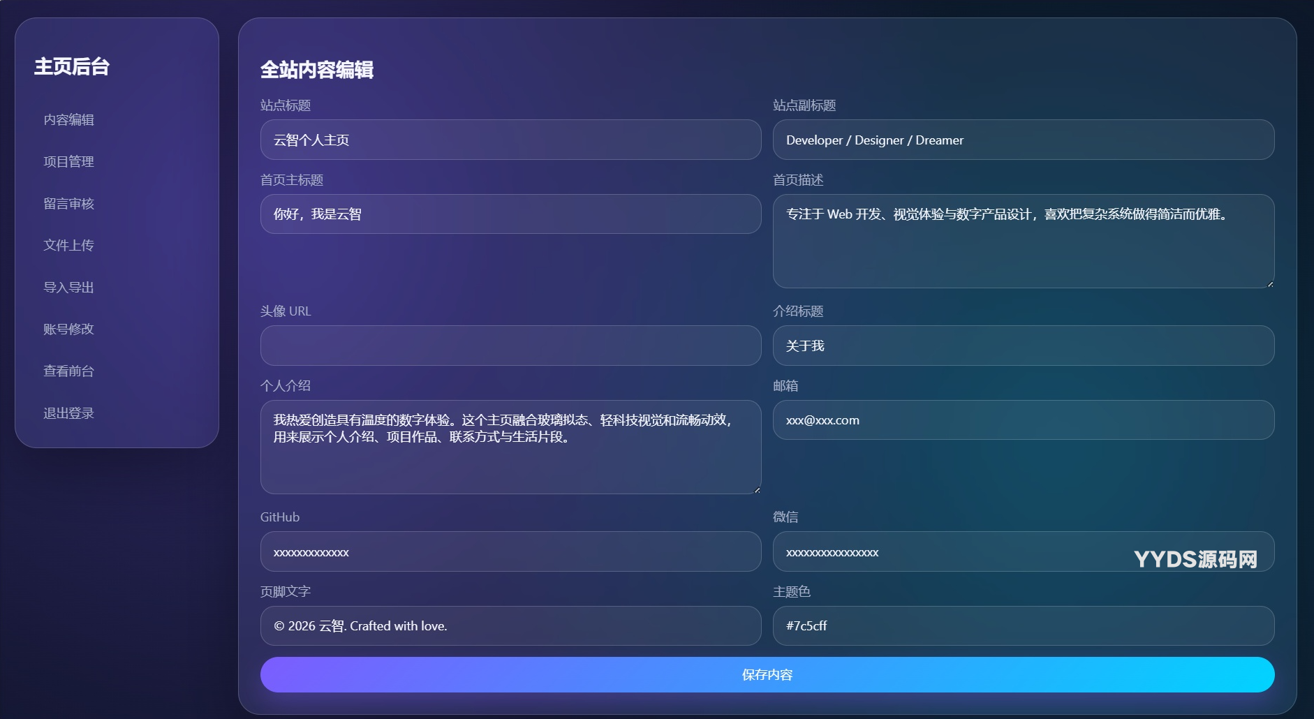Click the 站点副标题 input with Developer text
The height and width of the screenshot is (719, 1314).
tap(1024, 140)
